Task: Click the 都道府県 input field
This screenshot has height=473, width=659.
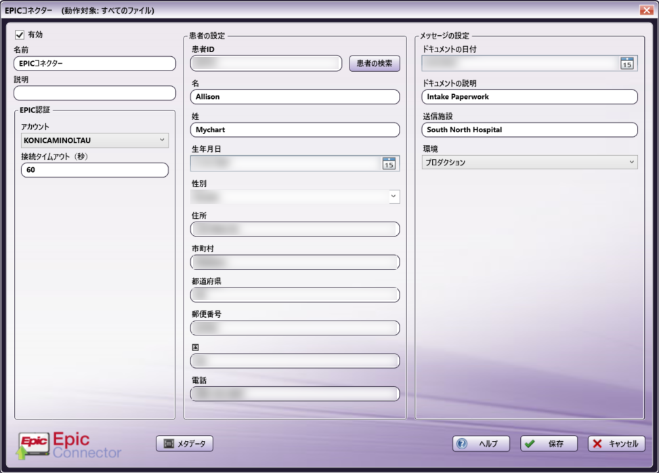Action: (295, 295)
